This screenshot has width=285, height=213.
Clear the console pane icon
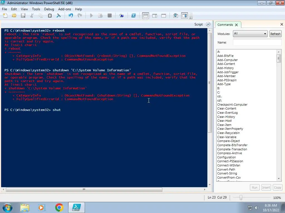point(58,16)
